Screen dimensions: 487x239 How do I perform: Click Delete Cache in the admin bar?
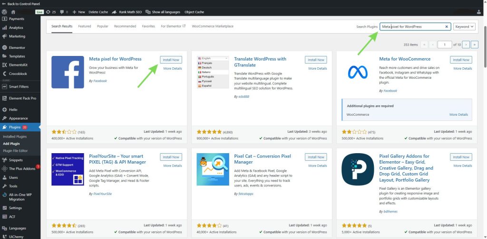coord(98,12)
